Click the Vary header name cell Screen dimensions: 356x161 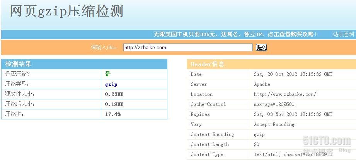(218, 124)
